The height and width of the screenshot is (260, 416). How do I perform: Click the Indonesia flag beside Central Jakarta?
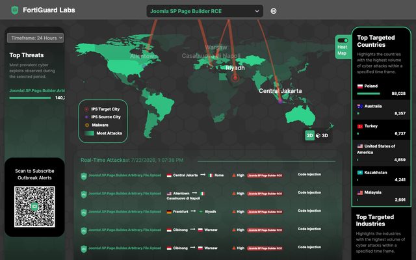pos(169,175)
